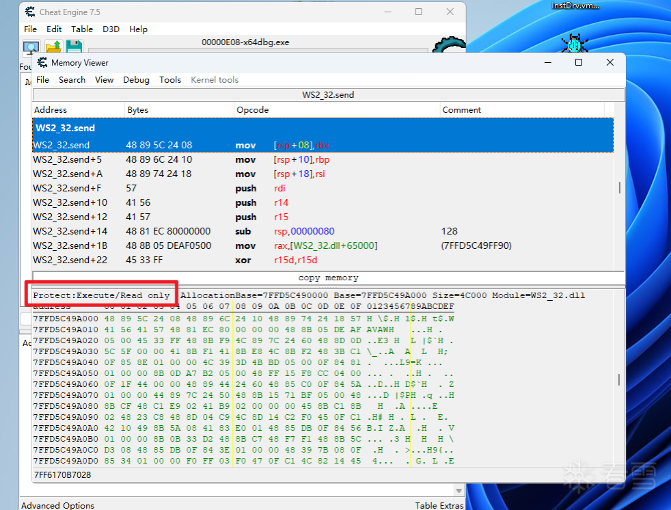Click the Opcode column header
Viewport: 671px width, 510px height.
(x=338, y=109)
